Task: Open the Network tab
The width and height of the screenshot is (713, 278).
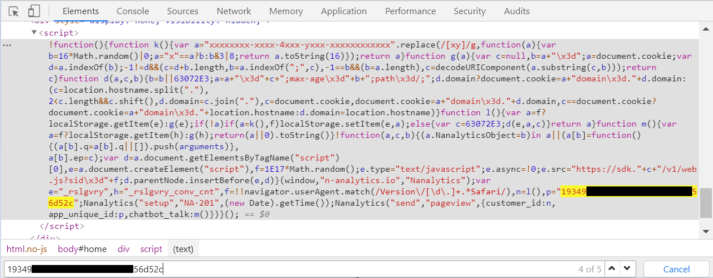Action: (x=234, y=11)
